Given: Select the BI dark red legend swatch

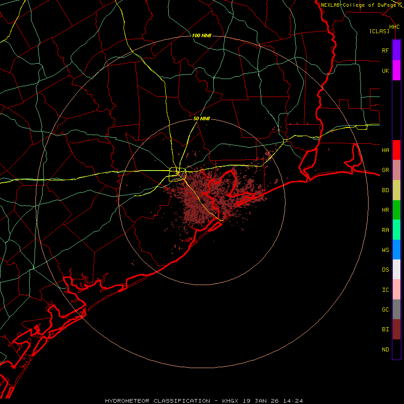Looking at the screenshot, I should (396, 329).
